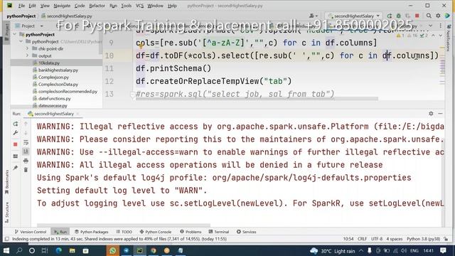Expand the chk-point-dir folder

tap(28, 49)
